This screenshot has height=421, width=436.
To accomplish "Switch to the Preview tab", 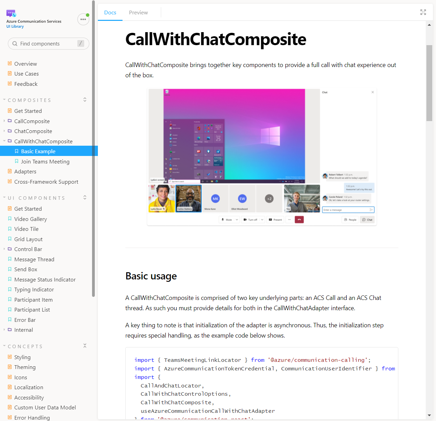I will point(138,12).
